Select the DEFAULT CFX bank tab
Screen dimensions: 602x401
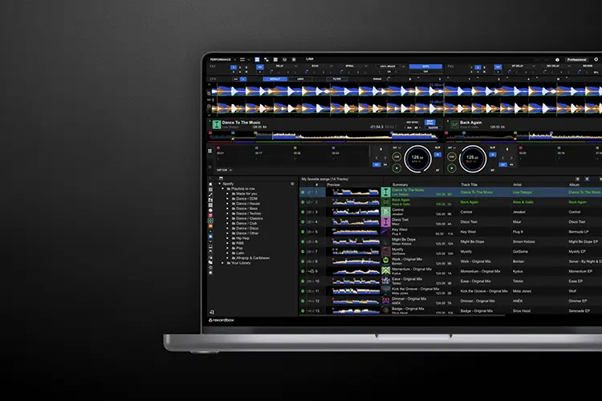point(275,79)
